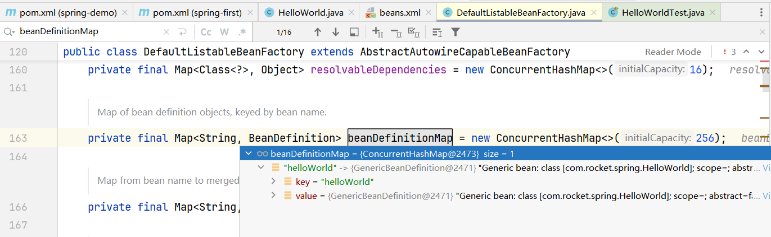
Task: Unselect occurrence with minus cursor icon
Action: (396, 32)
